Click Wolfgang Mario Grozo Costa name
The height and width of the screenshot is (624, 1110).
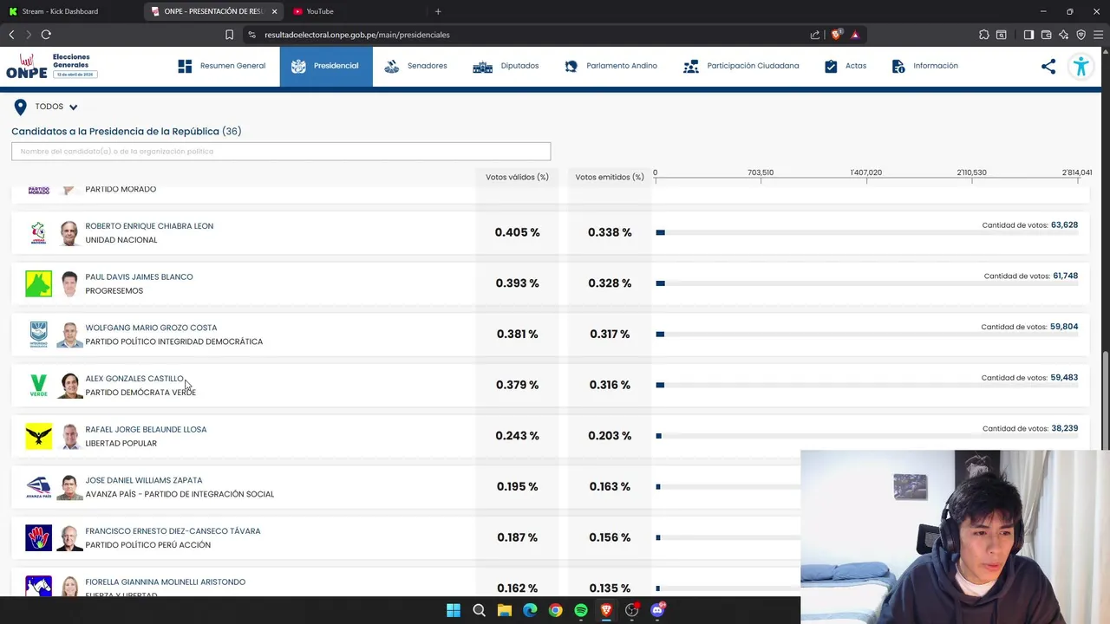point(151,328)
